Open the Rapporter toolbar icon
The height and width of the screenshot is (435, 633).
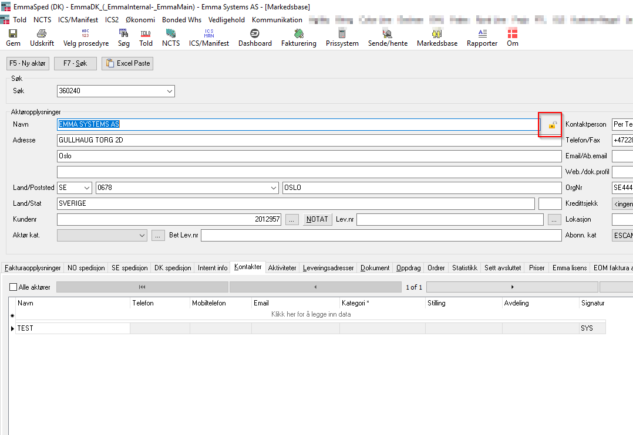coord(482,33)
